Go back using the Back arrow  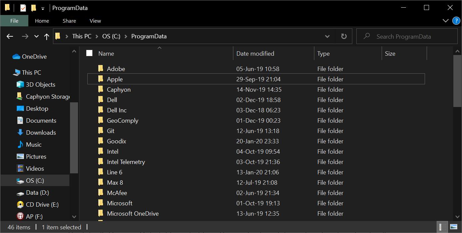coord(10,36)
